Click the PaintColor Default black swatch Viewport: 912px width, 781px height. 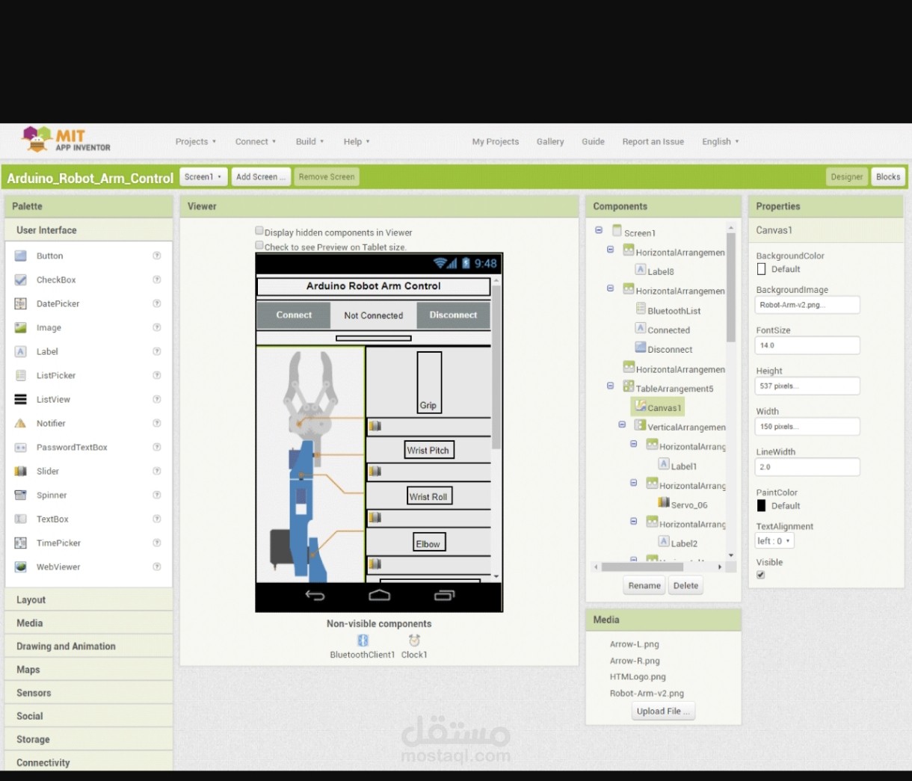click(761, 506)
